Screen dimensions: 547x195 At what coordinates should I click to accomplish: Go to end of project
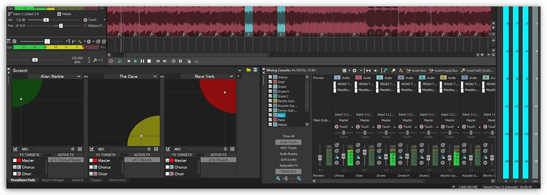[x=165, y=61]
